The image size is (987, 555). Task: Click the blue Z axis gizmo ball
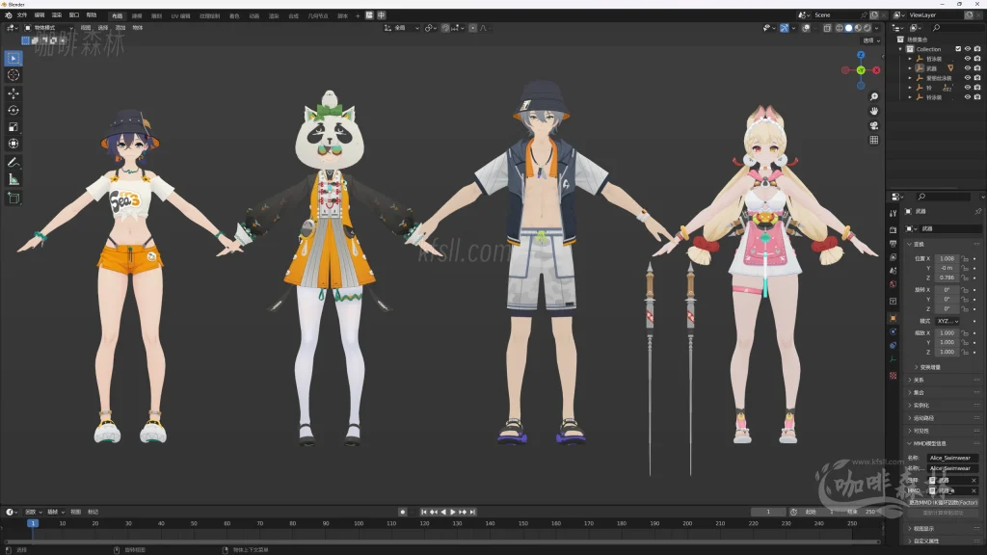[861, 55]
